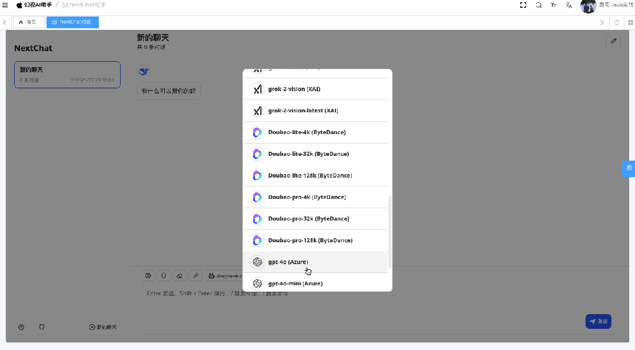Open the deepseek model selector chip
Image resolution: width=635 pixels, height=350 pixels.
pos(224,276)
